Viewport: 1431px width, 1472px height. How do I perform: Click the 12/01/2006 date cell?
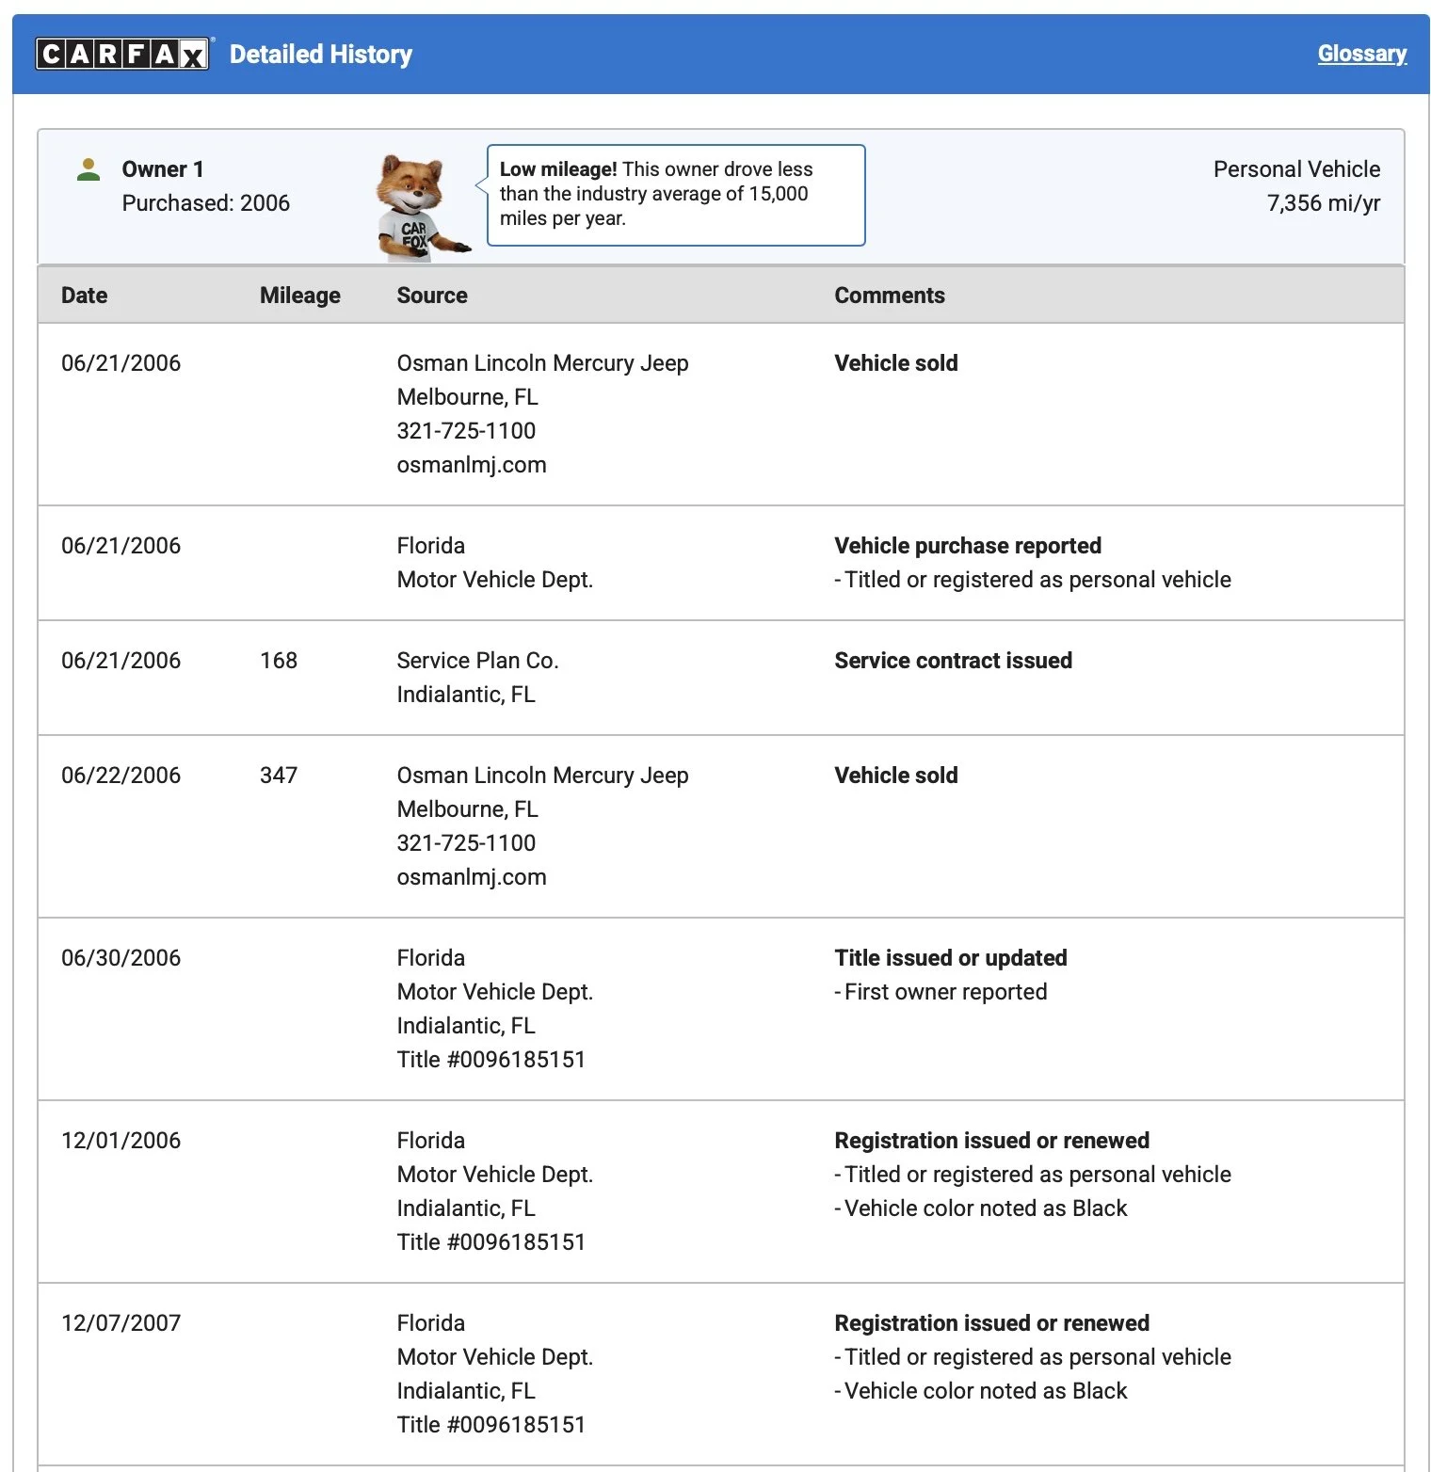tap(121, 1141)
